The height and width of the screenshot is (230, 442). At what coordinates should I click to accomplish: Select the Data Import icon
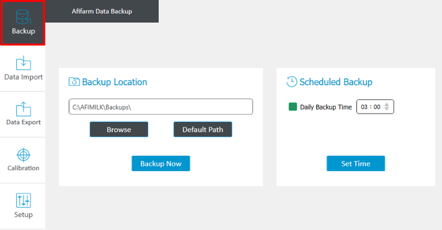coord(24,63)
